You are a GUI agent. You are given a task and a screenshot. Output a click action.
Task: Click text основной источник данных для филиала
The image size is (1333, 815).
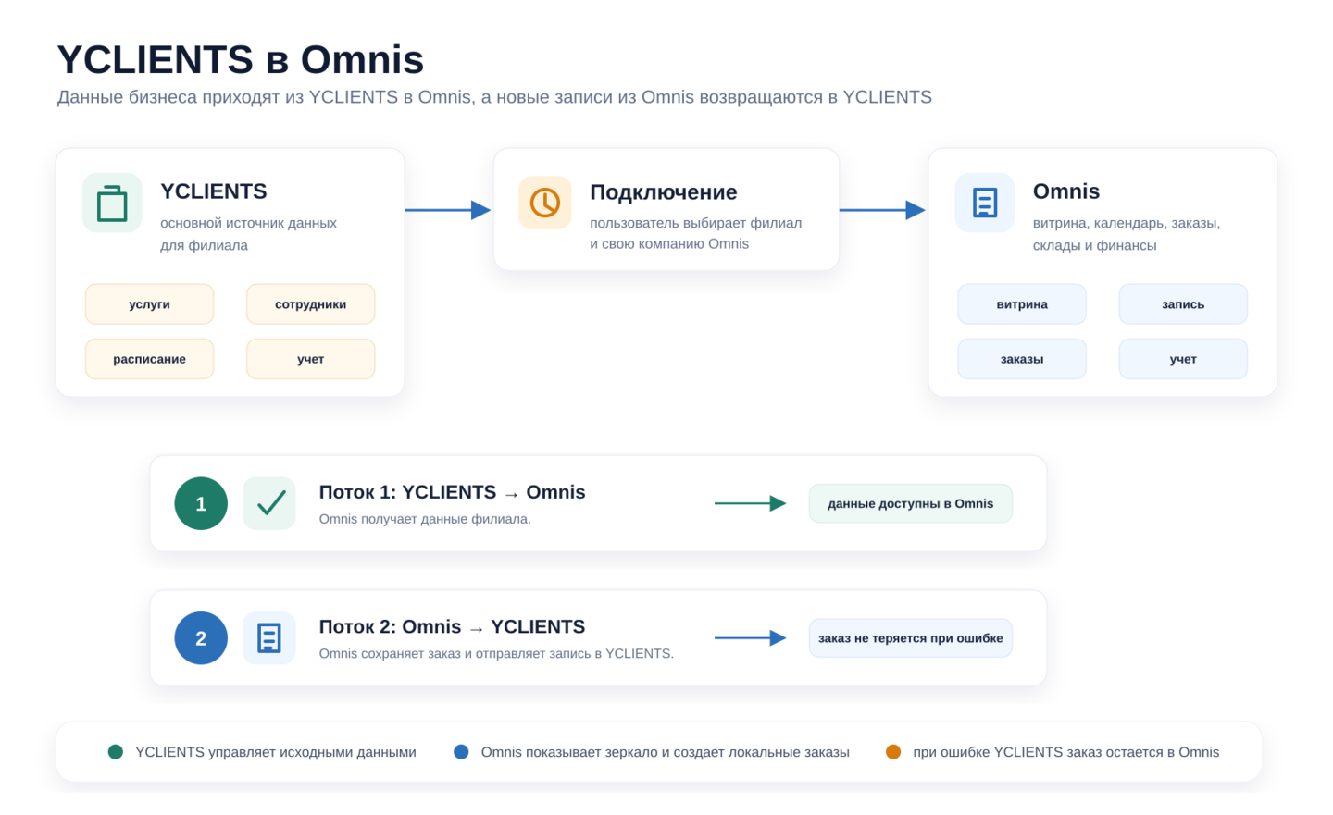tap(248, 234)
